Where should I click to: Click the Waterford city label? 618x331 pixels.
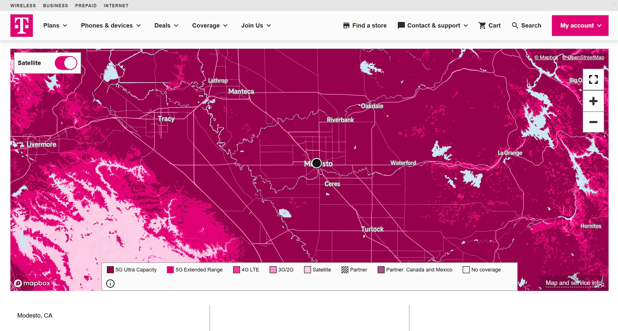pyautogui.click(x=403, y=163)
